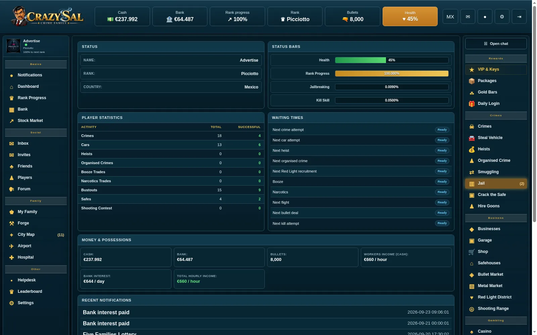Open the Leaderboard menu item
This screenshot has width=537, height=335.
pyautogui.click(x=36, y=291)
